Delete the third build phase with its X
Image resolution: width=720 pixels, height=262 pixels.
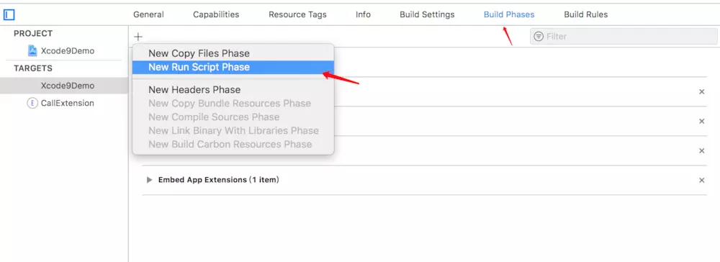(x=701, y=150)
